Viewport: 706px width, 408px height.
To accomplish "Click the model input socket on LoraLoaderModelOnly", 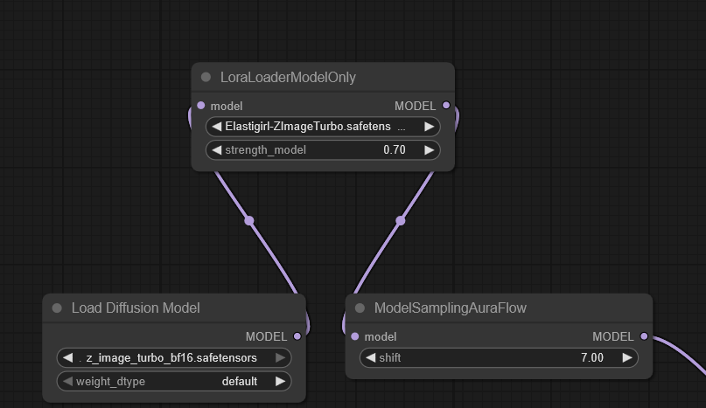I will (x=201, y=105).
